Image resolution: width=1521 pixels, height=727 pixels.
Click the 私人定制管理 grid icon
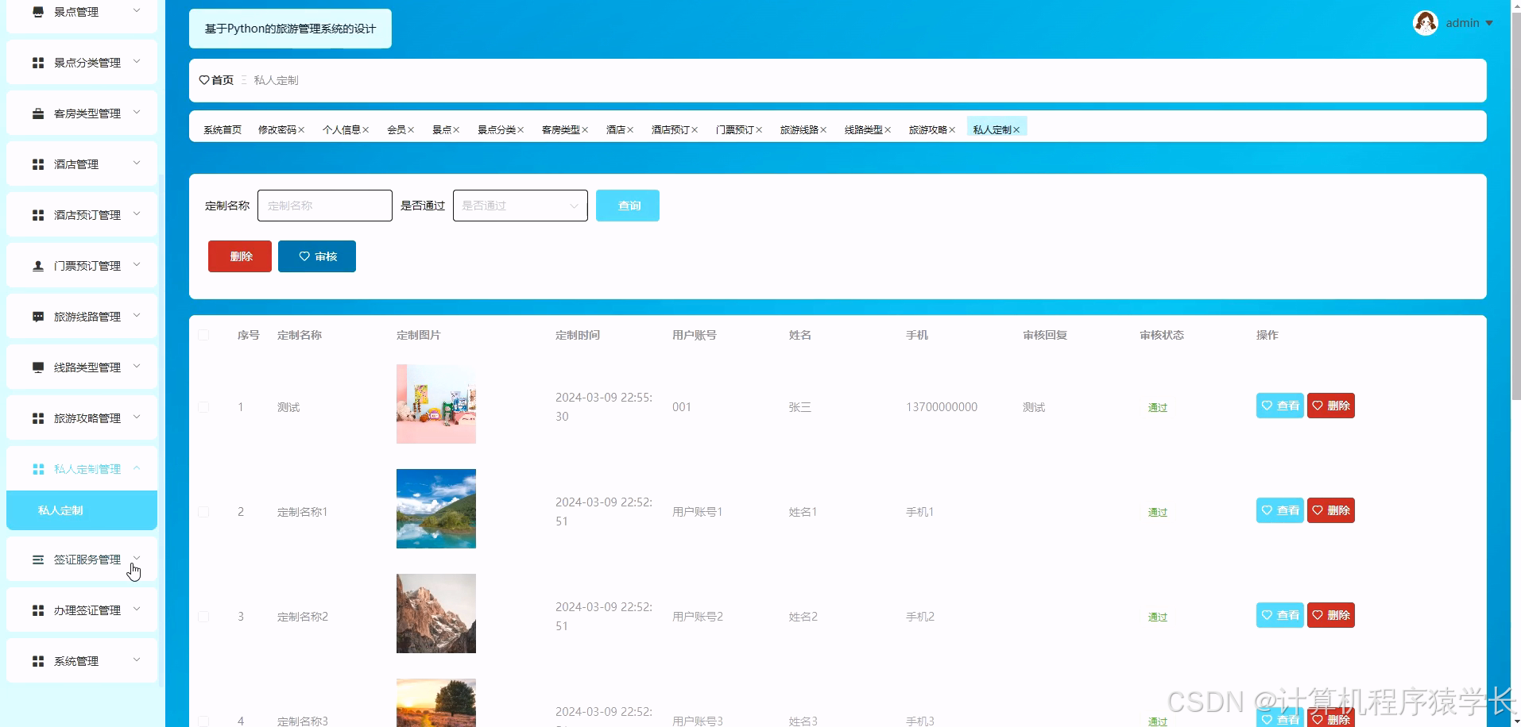click(x=38, y=469)
